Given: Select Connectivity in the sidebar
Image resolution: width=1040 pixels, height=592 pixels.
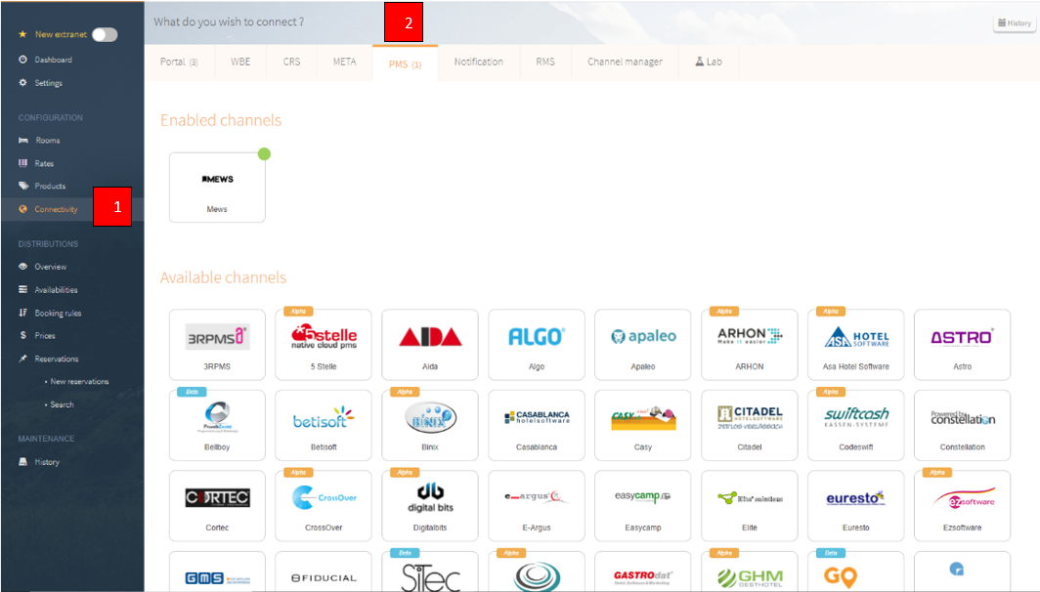Looking at the screenshot, I should click(56, 209).
